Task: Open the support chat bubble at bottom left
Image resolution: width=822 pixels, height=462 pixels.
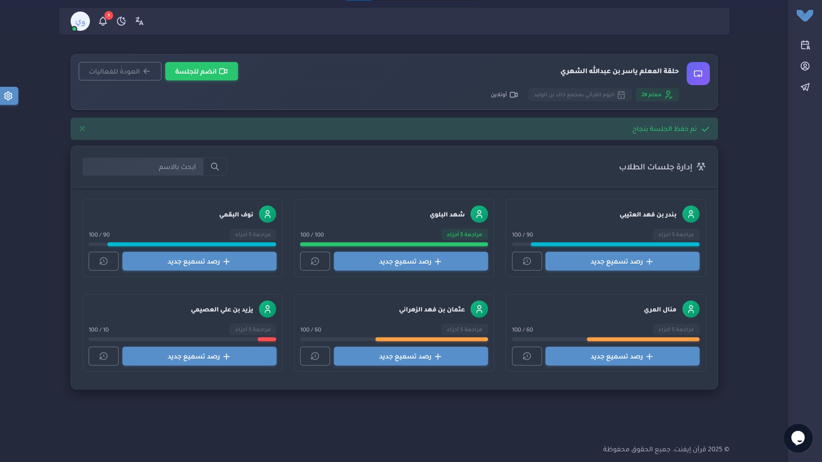Action: click(x=798, y=438)
